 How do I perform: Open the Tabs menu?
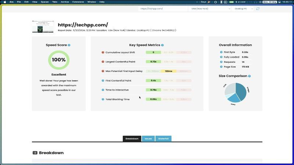[54, 2]
